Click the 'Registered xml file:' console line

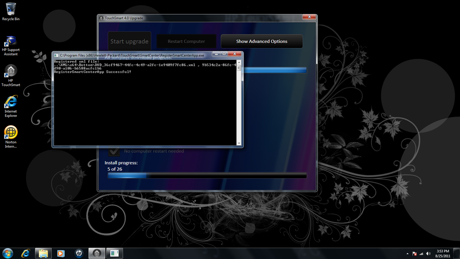point(76,62)
